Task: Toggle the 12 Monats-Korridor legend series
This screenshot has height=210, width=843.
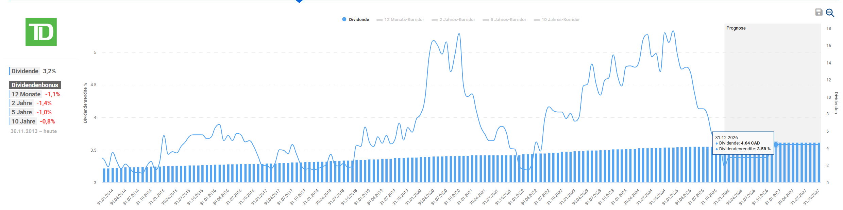Action: [400, 20]
